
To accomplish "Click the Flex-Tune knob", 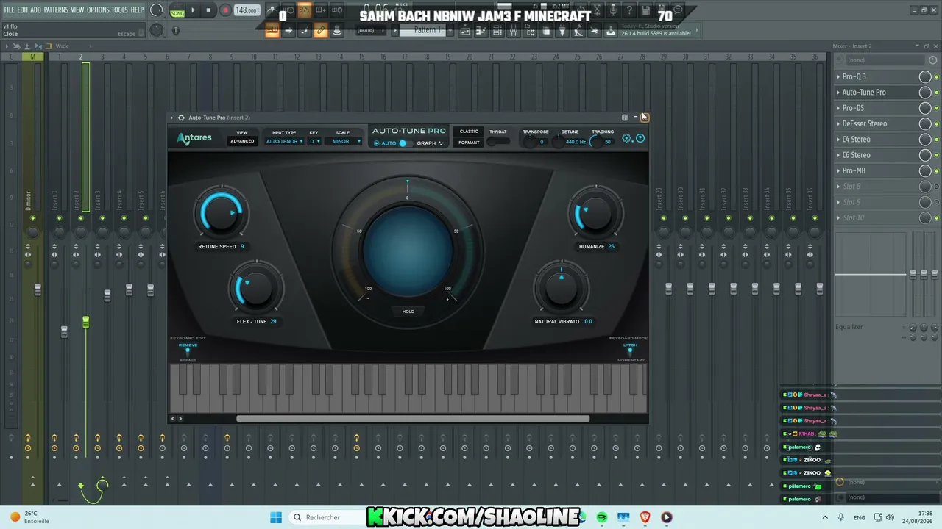I will (x=255, y=289).
